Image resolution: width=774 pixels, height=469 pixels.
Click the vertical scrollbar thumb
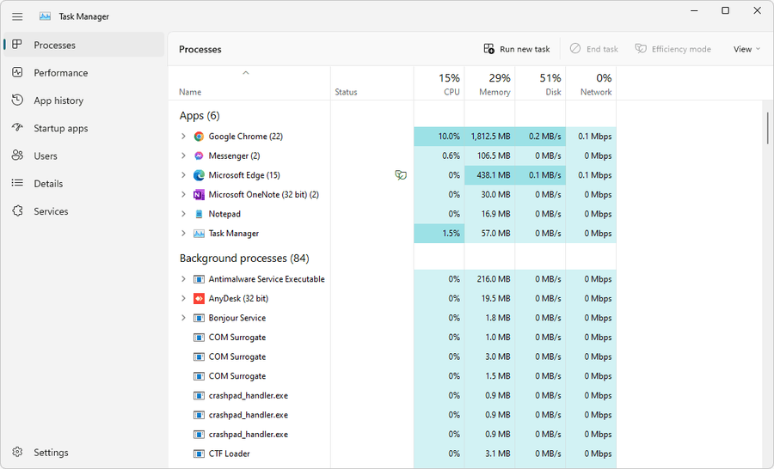click(x=768, y=128)
